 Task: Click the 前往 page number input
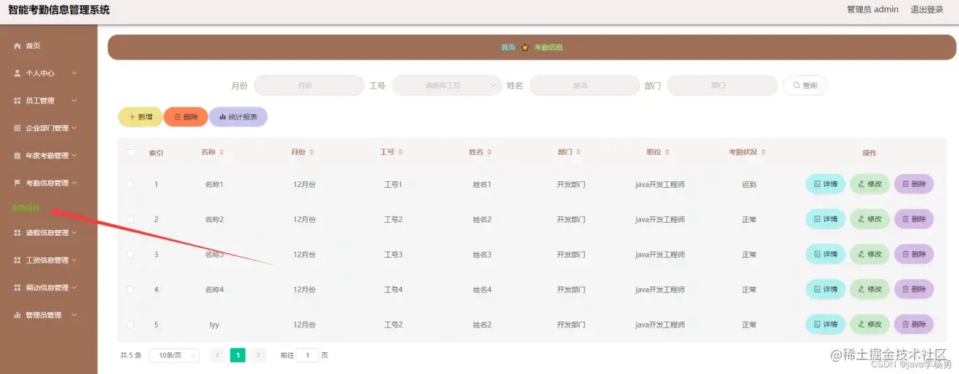308,355
